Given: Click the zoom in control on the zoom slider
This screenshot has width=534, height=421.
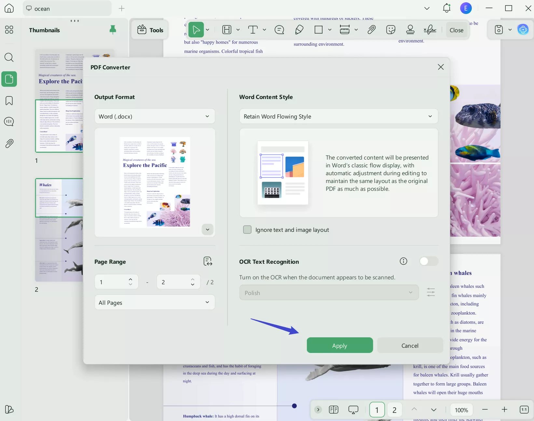Looking at the screenshot, I should point(504,410).
